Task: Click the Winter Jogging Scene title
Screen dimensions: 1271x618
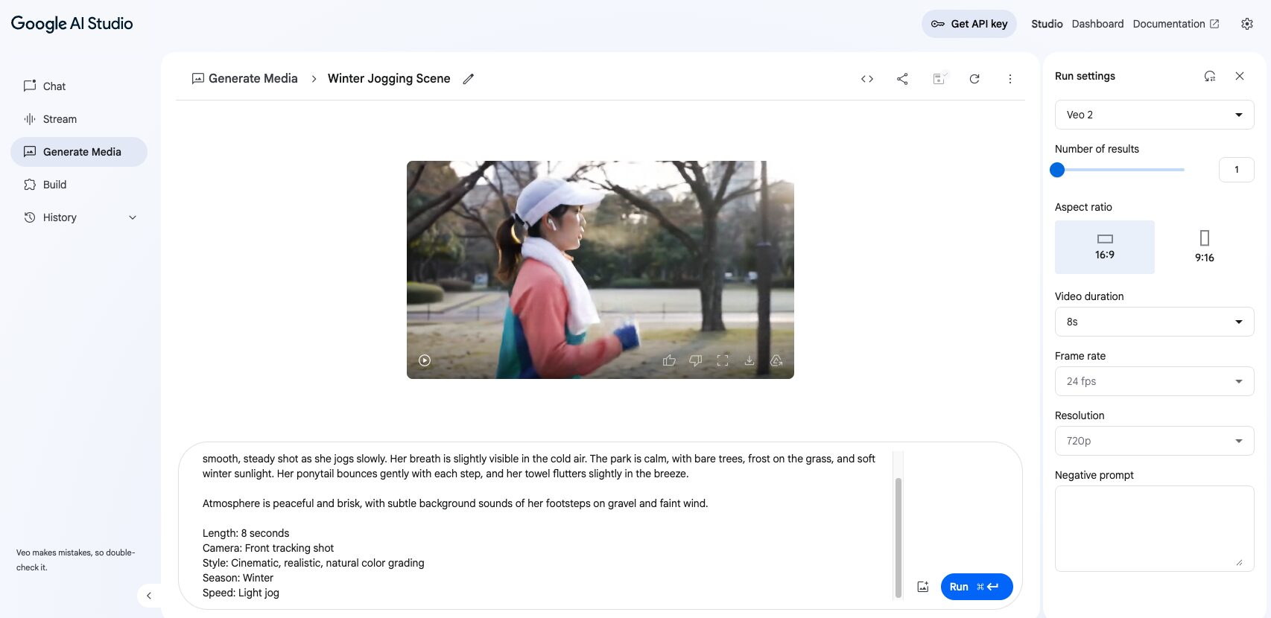Action: click(389, 78)
